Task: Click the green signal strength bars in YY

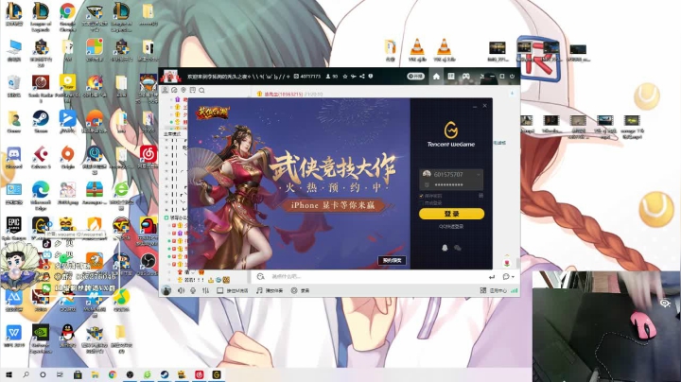Action: tap(515, 290)
